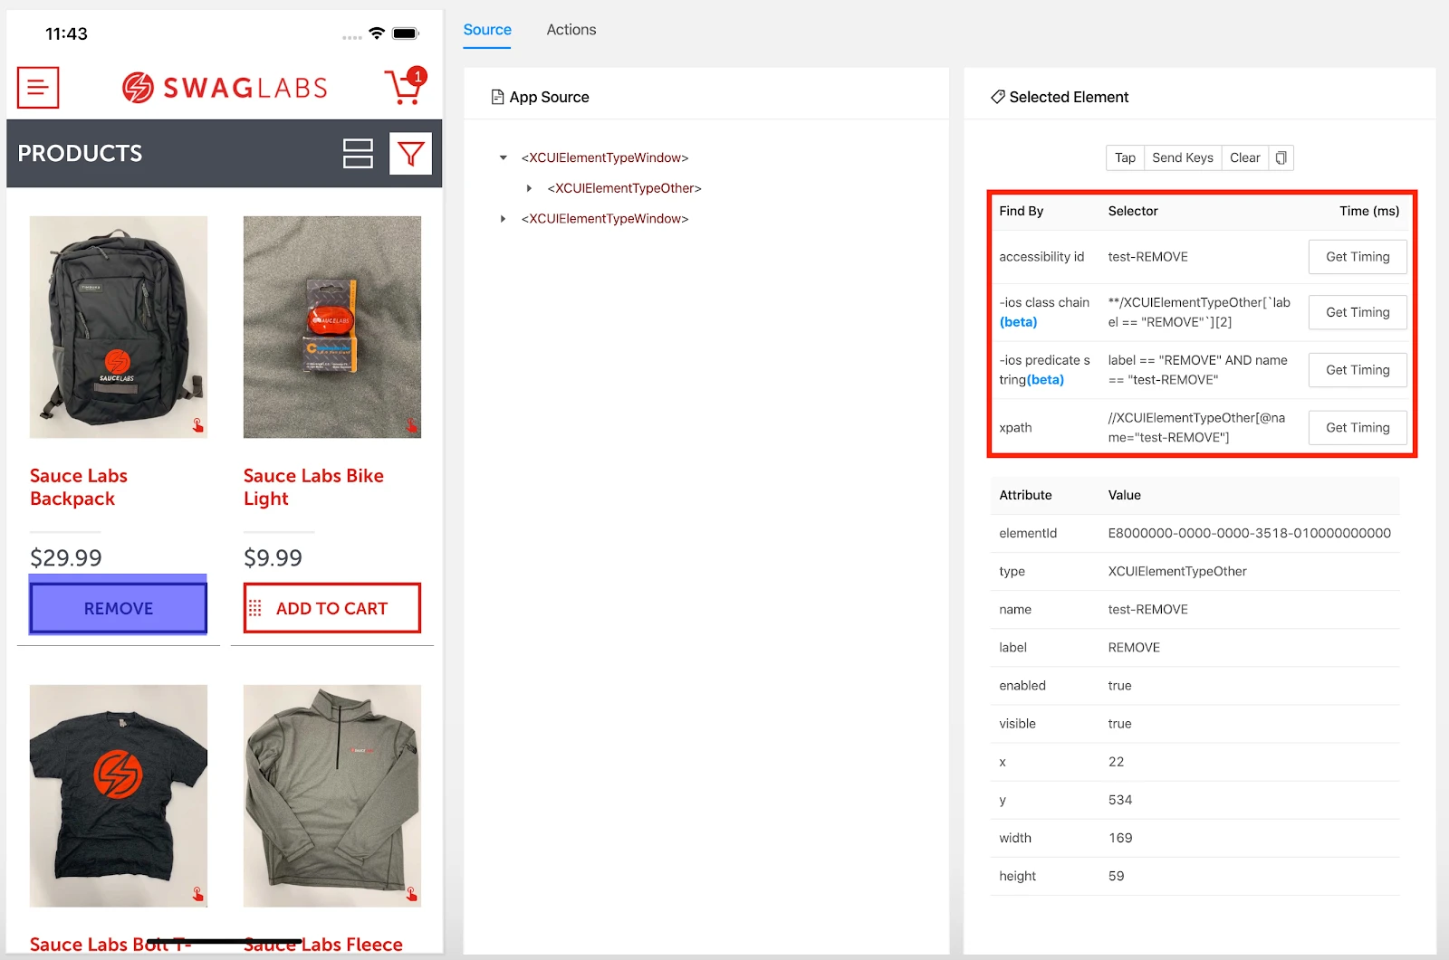Open the hamburger menu in Swag Labs app
The width and height of the screenshot is (1449, 960).
38,88
